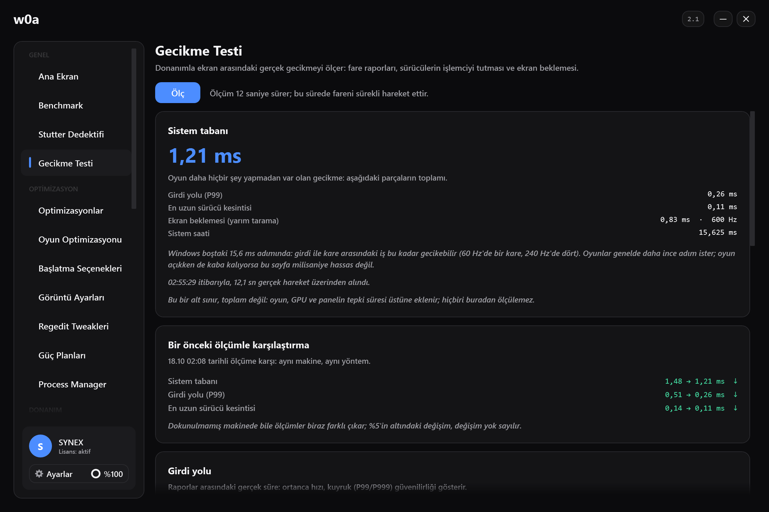
Task: Click the 0,51 → 0,26 ms comparison
Action: point(695,395)
